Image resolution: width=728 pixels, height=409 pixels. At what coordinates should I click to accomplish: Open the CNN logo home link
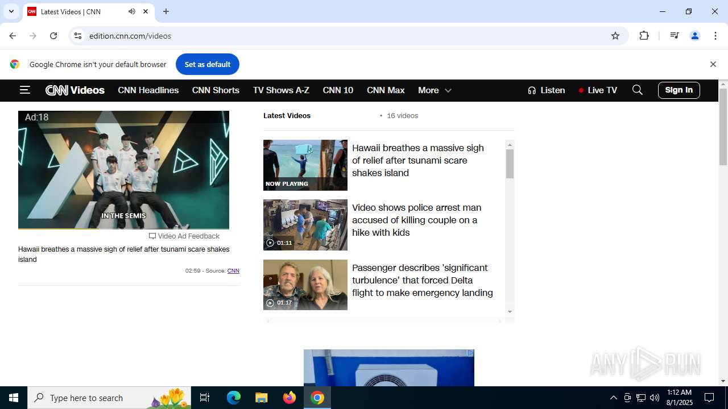[57, 90]
